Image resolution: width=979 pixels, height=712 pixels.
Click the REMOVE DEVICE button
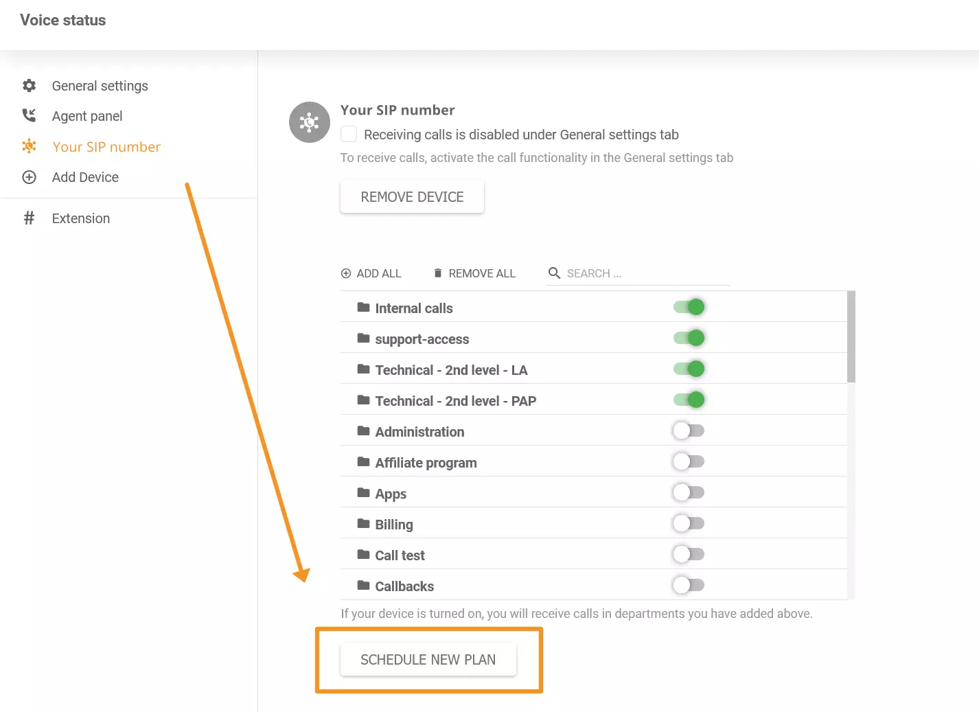tap(412, 196)
